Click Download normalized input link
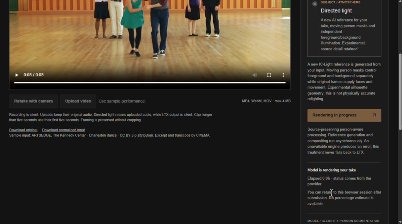This screenshot has height=224, width=402. click(63, 130)
